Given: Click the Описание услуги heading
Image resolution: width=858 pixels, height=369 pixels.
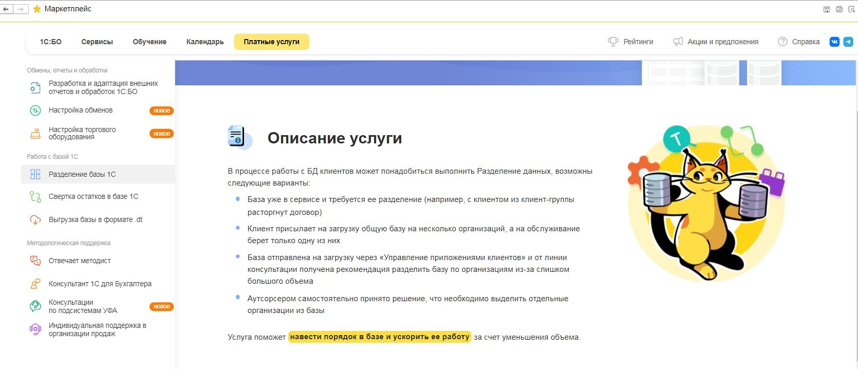Looking at the screenshot, I should click(334, 138).
